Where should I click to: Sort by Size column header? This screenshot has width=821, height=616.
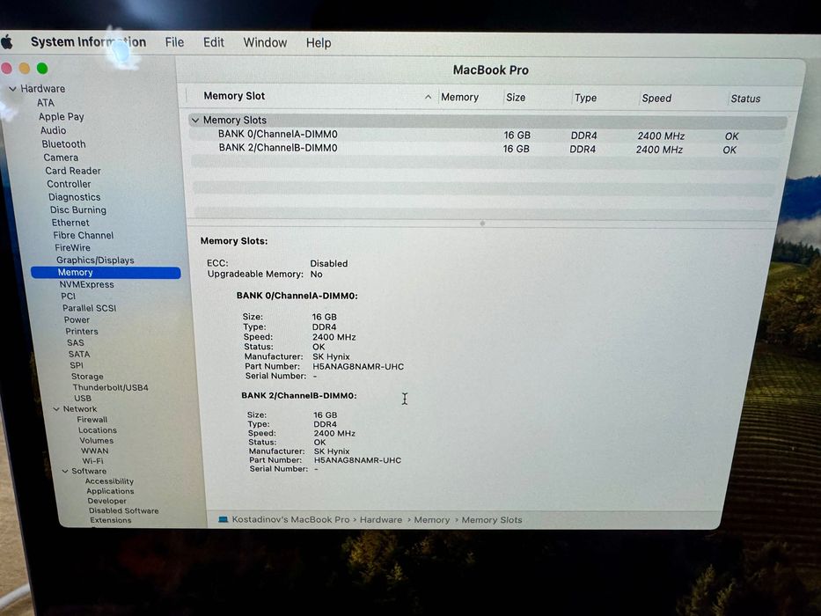[x=516, y=98]
